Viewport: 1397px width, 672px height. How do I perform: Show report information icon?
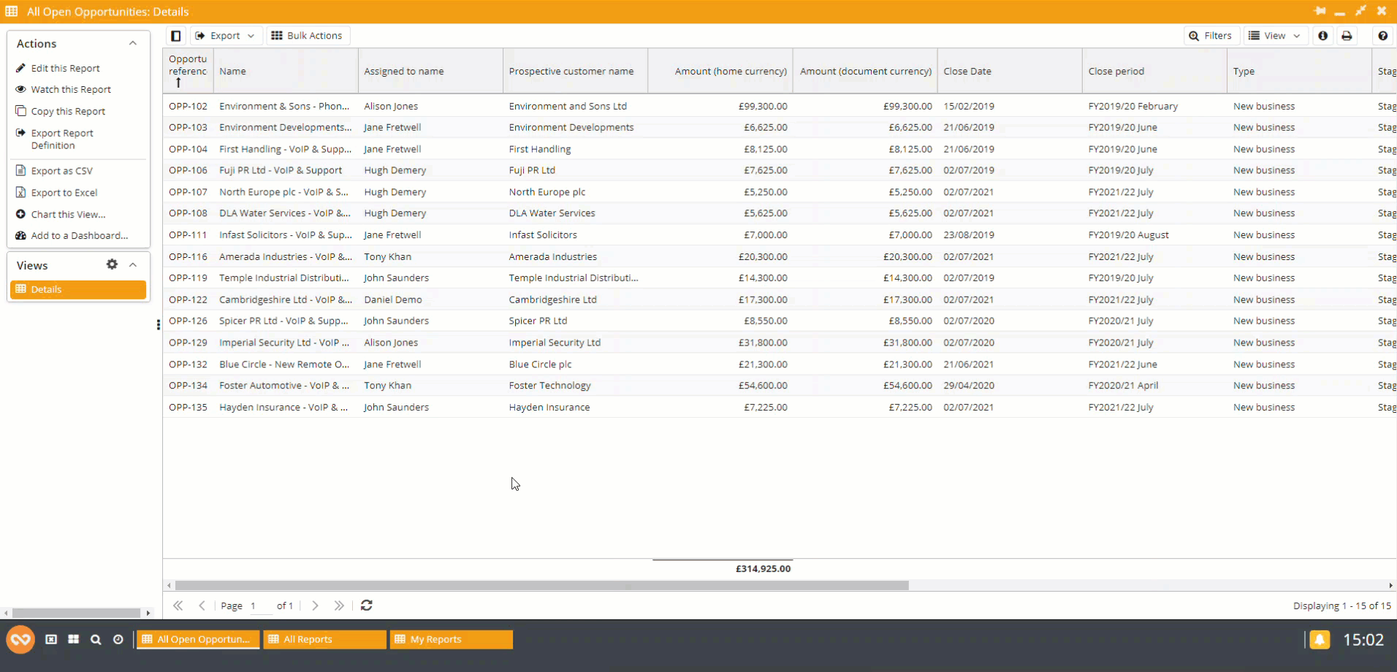(x=1322, y=36)
